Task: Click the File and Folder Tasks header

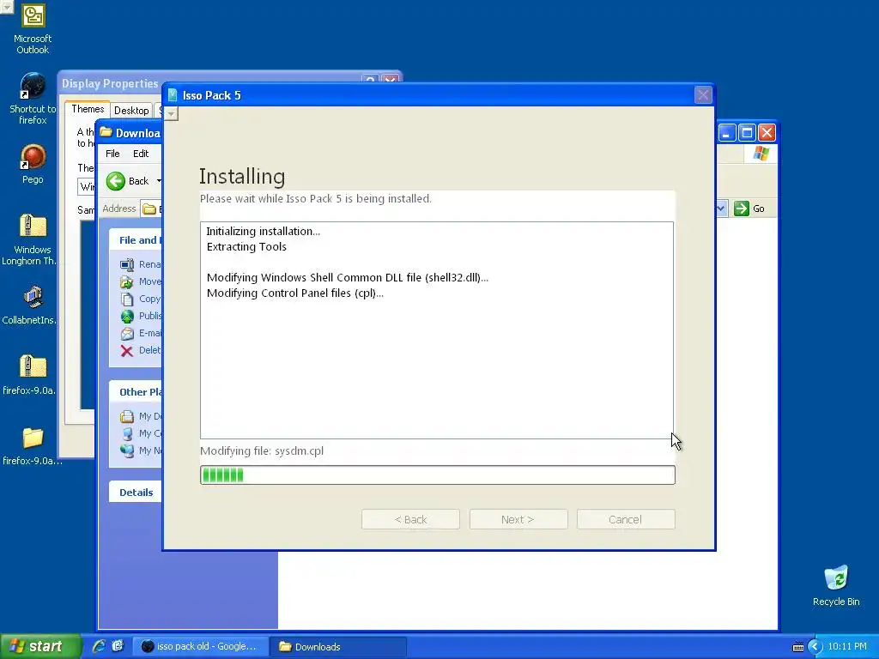Action: point(136,240)
